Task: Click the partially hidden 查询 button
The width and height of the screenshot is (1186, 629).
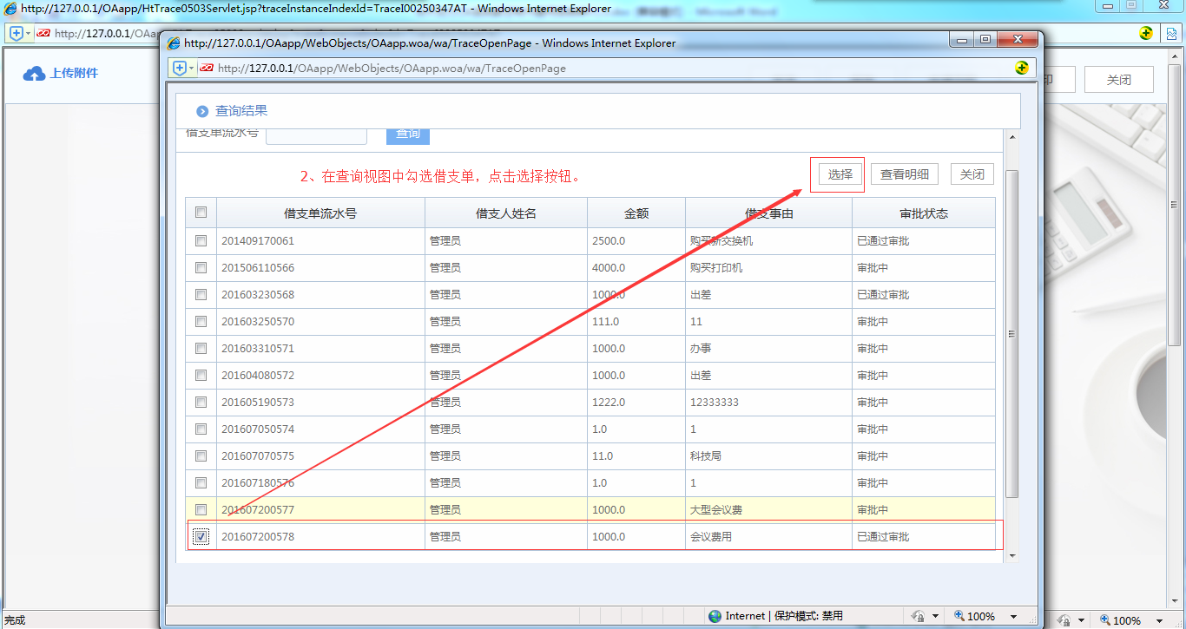Action: tap(408, 136)
